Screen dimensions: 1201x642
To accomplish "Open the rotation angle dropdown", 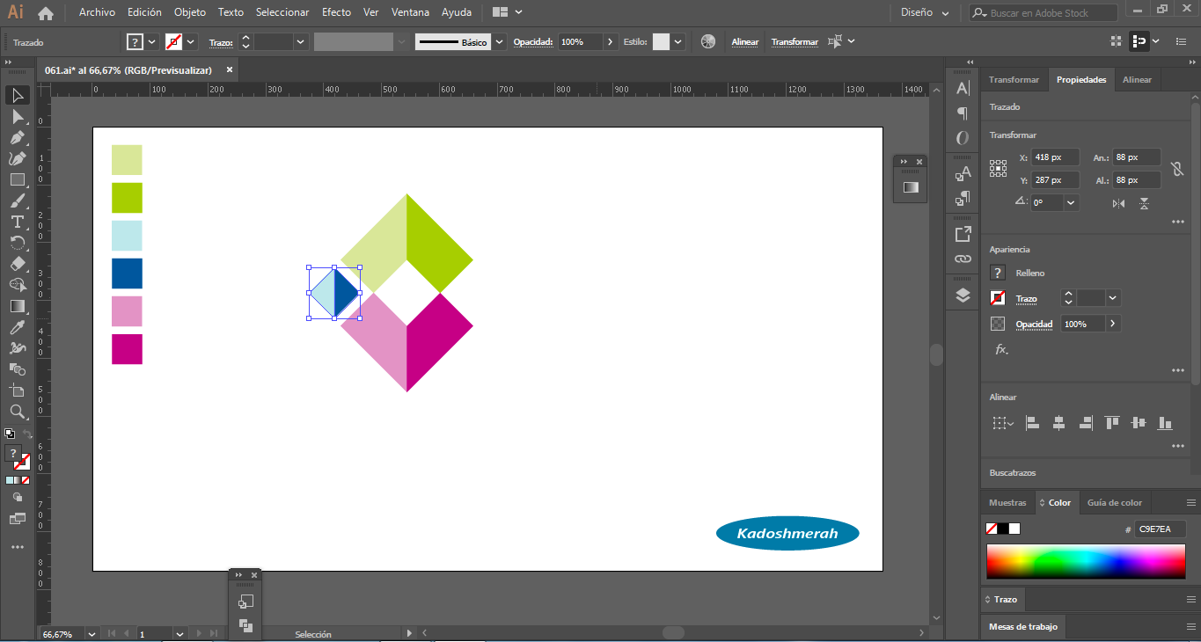I will (1071, 202).
